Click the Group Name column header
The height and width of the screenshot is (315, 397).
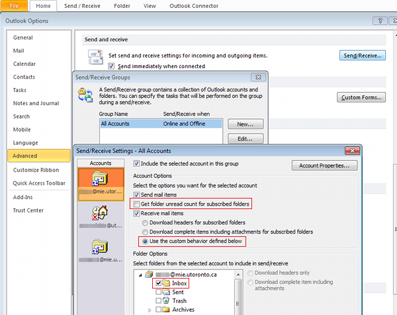113,114
